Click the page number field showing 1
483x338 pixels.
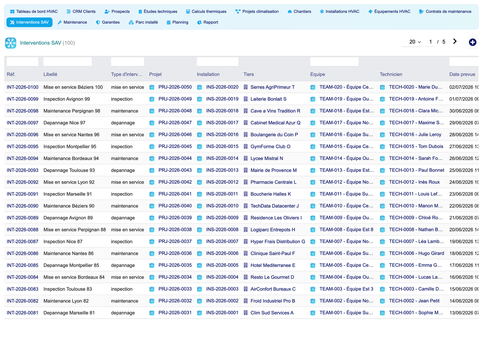tap(431, 42)
